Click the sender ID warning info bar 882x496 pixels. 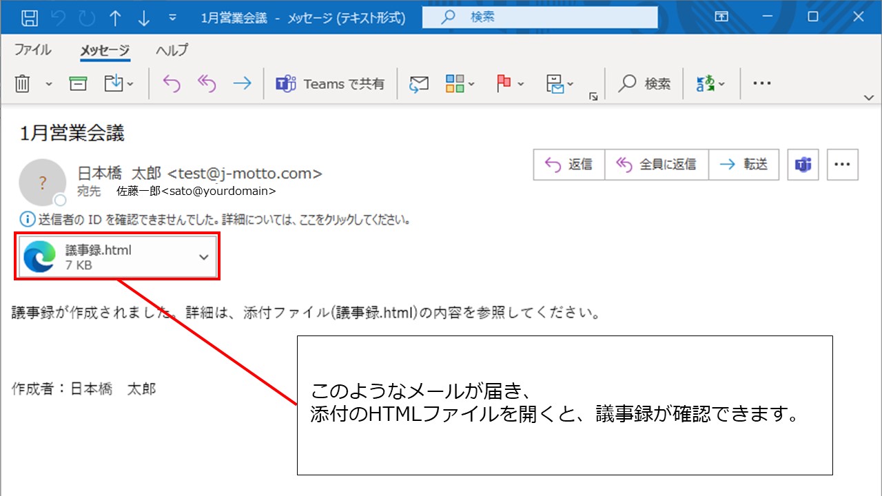coord(216,220)
